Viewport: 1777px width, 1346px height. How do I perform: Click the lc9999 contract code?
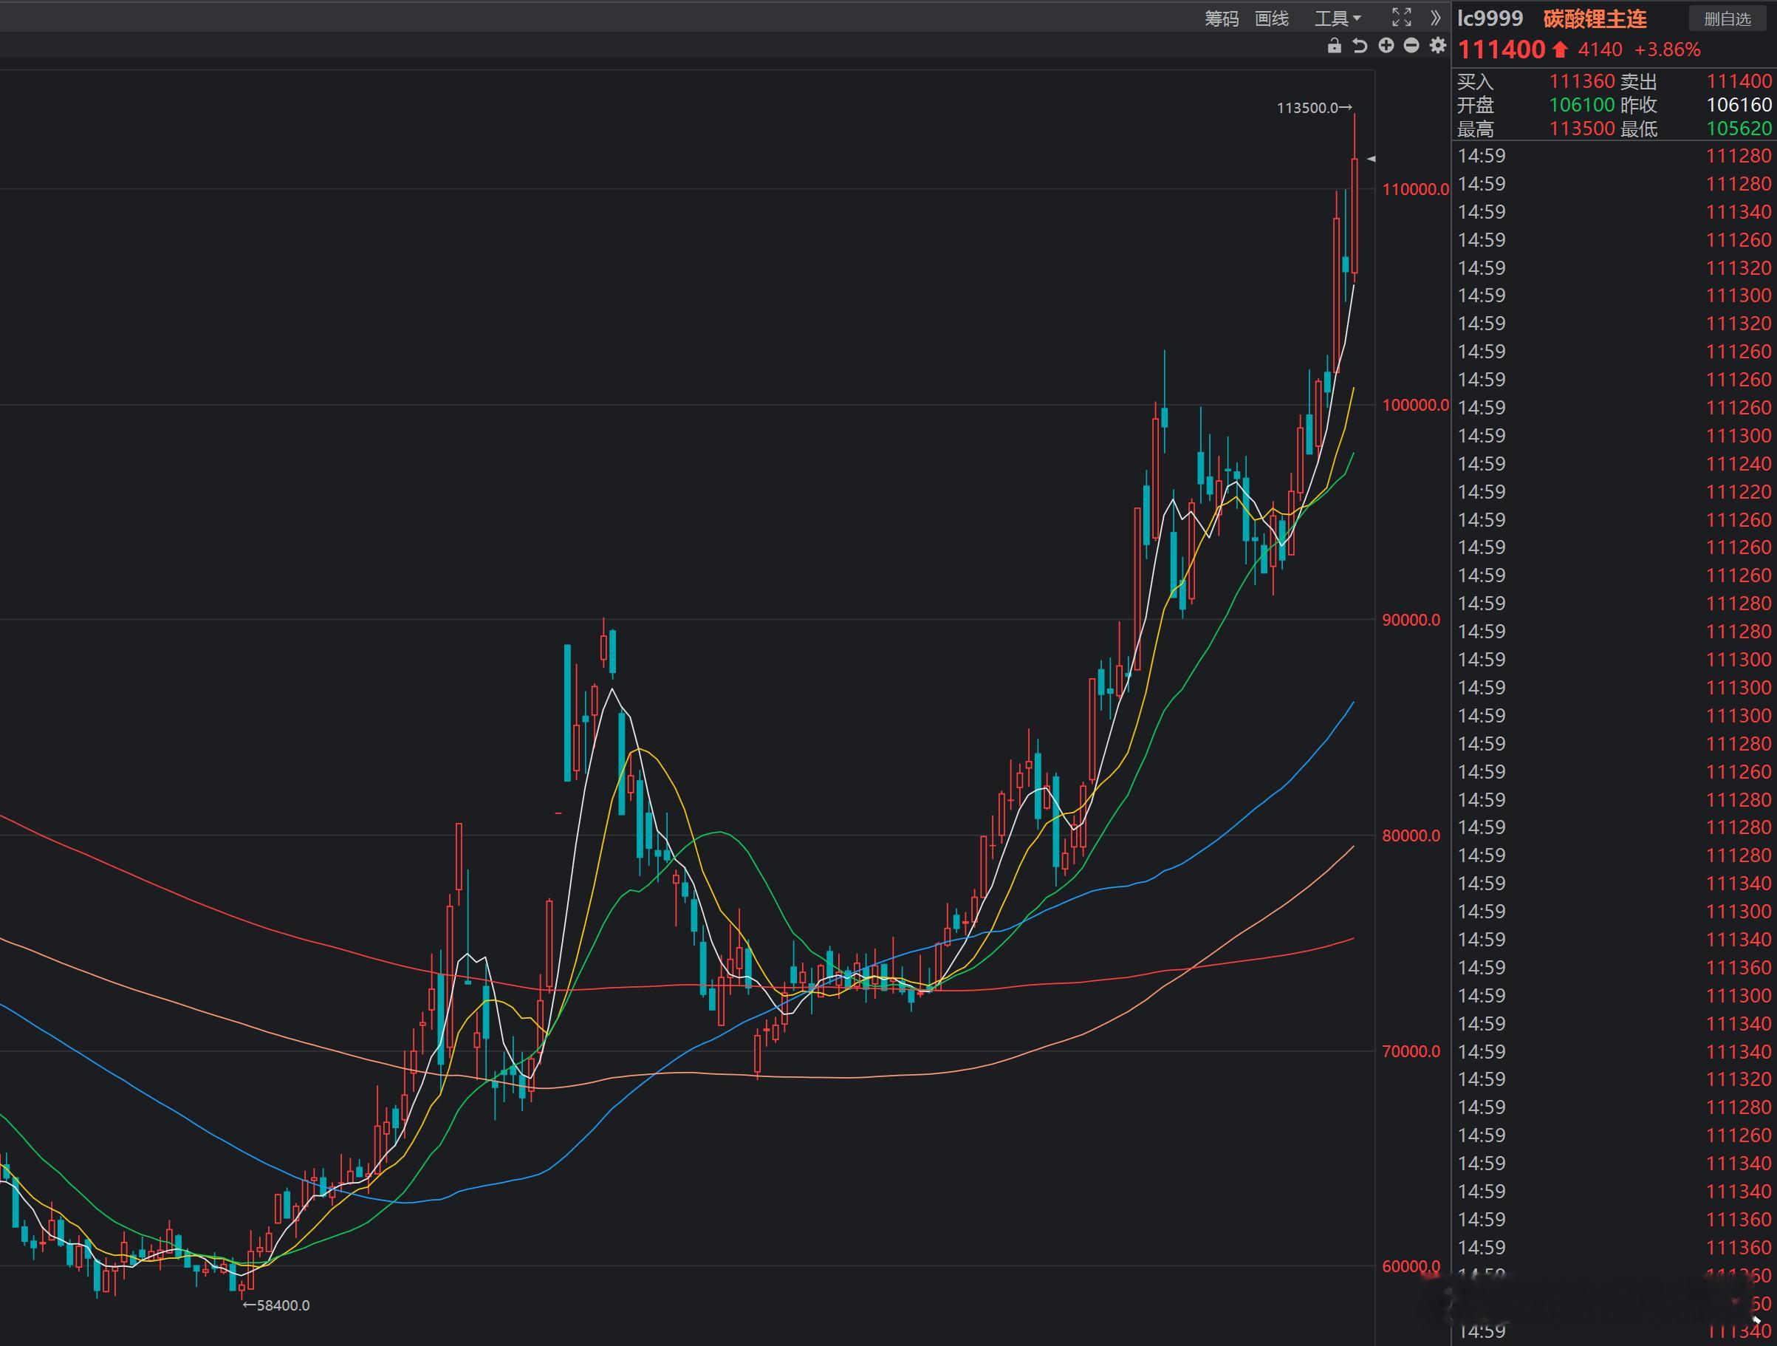pyautogui.click(x=1490, y=18)
